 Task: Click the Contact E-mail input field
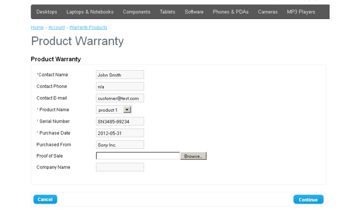(120, 98)
